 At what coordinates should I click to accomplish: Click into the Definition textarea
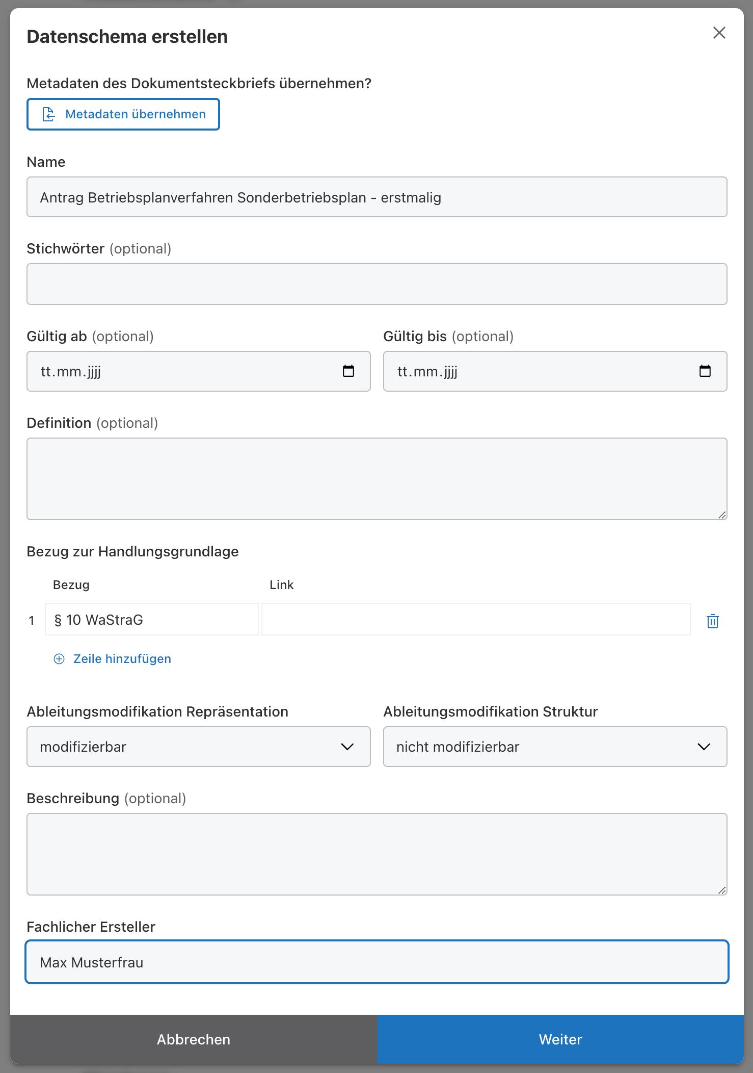coord(376,479)
